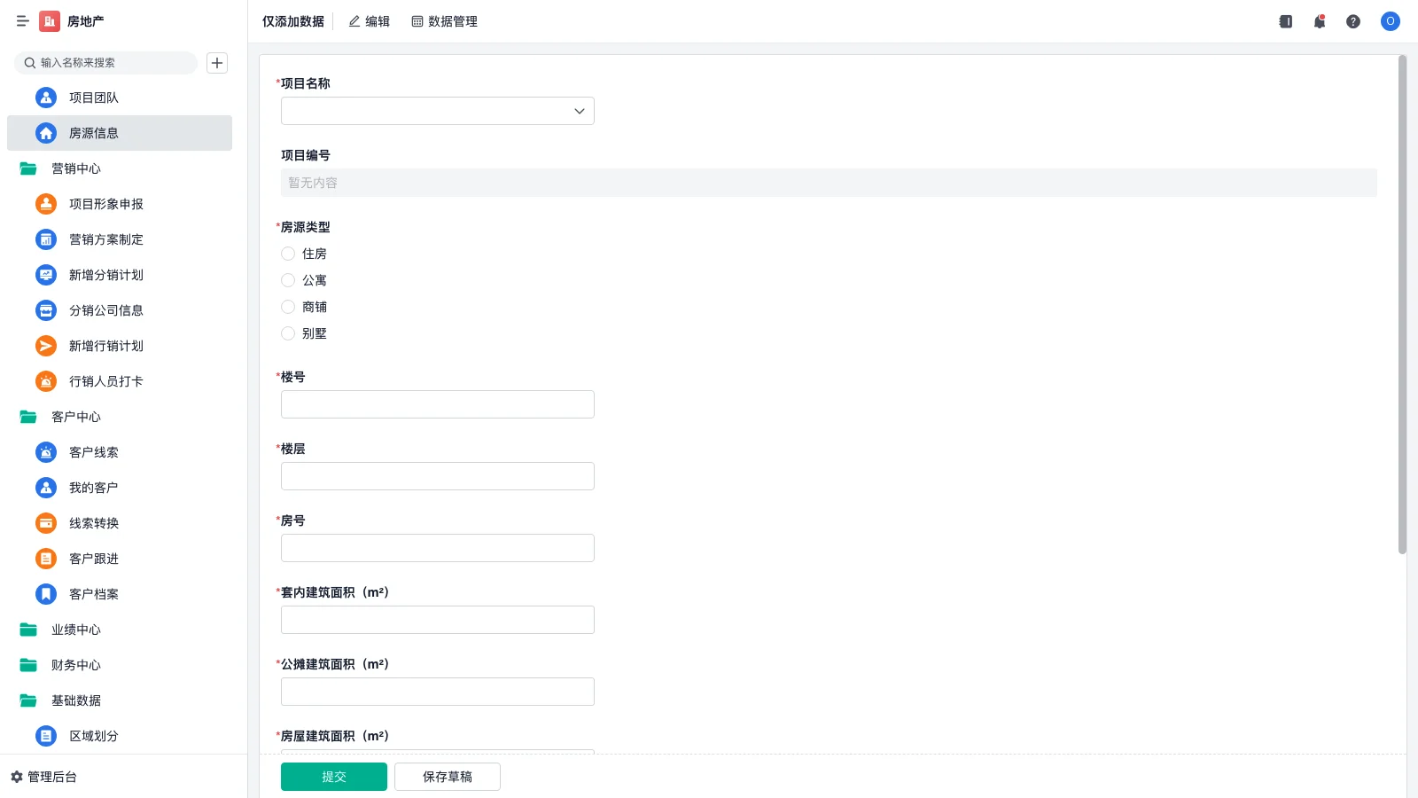Viewport: 1418px width, 798px height.
Task: Select the 公寓 radio option
Action: click(x=288, y=280)
